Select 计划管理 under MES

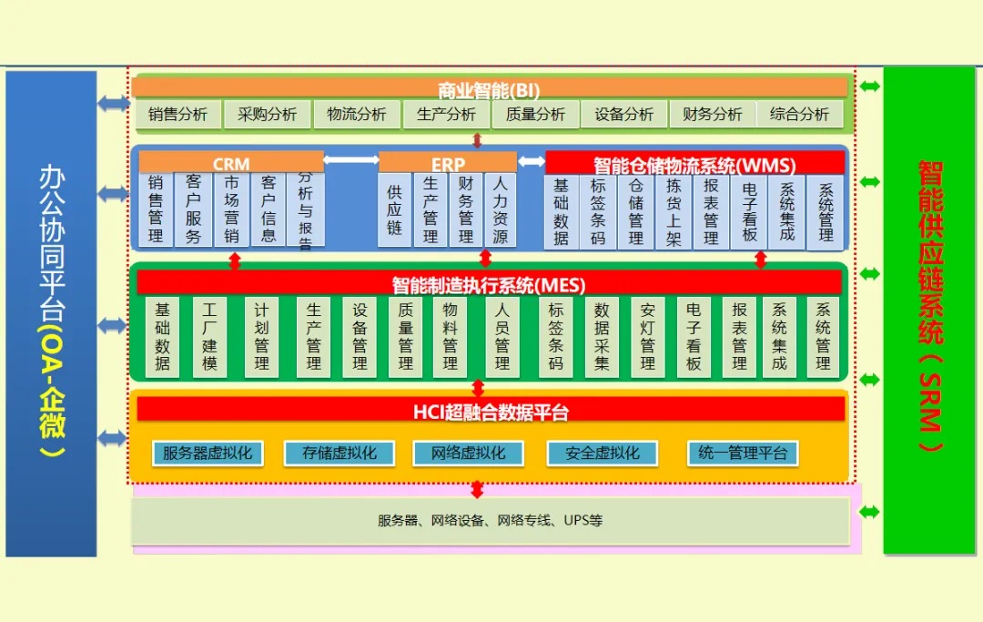(x=261, y=337)
